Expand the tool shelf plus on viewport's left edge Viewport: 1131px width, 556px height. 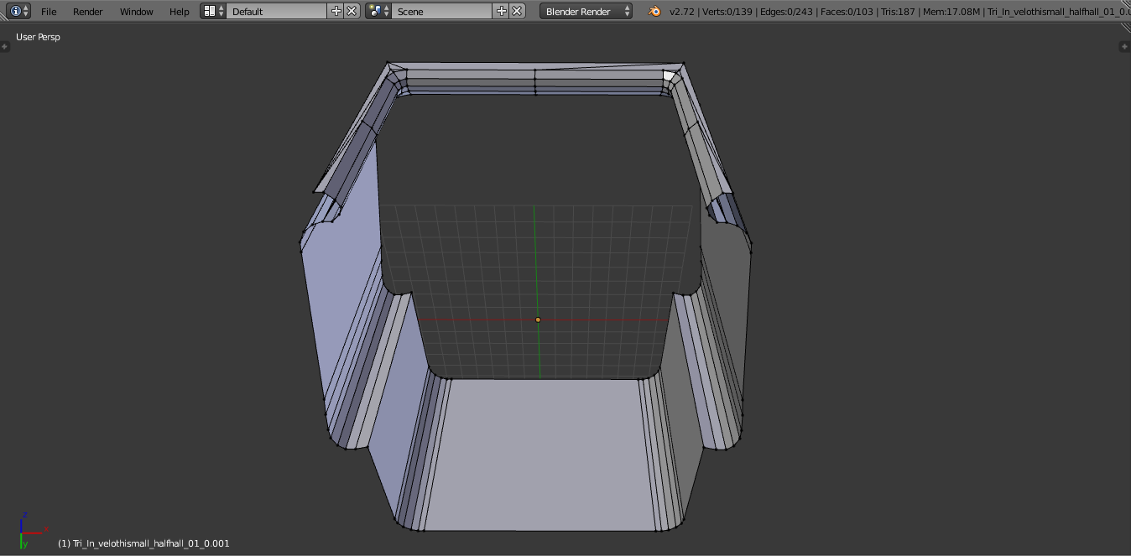4,46
